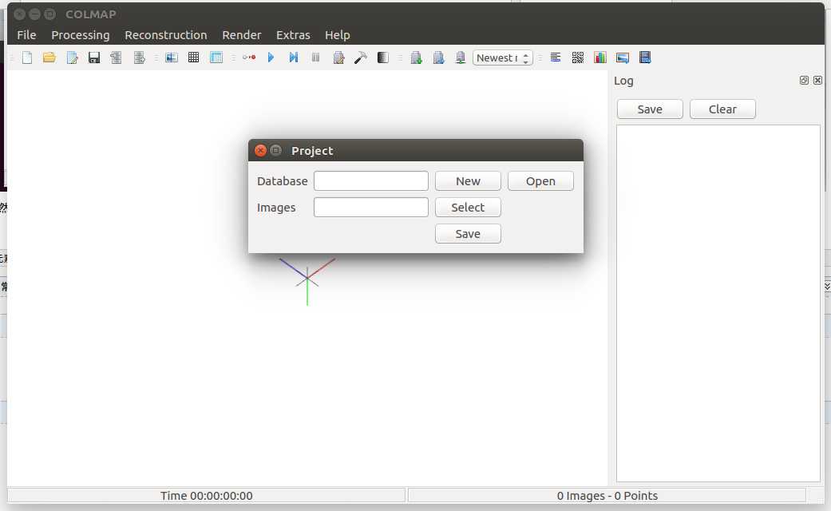This screenshot has width=831, height=511.
Task: Open the Newest model selector
Action: [x=502, y=57]
